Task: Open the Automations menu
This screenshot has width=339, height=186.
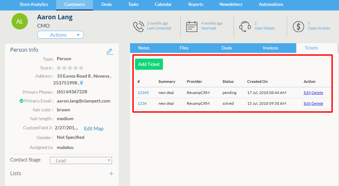Action: pos(271,4)
